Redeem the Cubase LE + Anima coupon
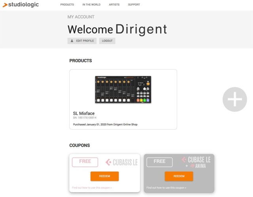253x197 pixels. pos(179,176)
